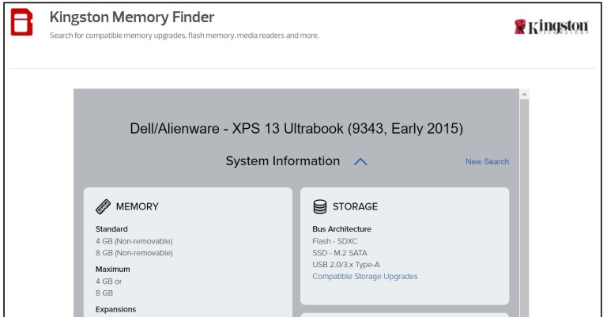Select the STORAGE card heading

(x=355, y=207)
